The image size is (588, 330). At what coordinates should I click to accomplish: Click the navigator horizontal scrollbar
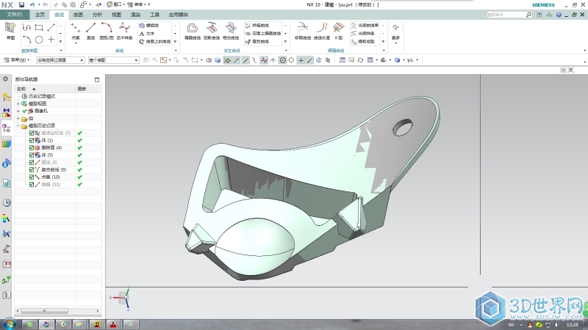point(45,311)
